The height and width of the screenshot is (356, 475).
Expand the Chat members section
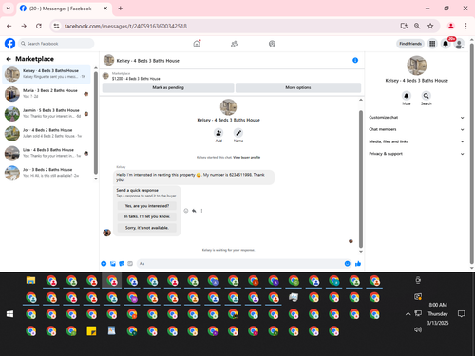tap(416, 129)
